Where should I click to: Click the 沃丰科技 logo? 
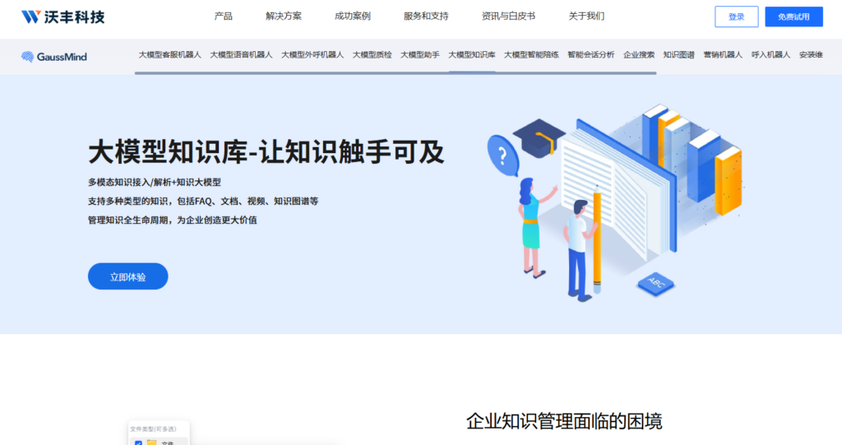pyautogui.click(x=62, y=16)
